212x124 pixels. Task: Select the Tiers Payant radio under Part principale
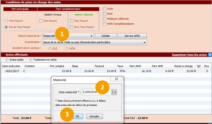(x=6, y=21)
